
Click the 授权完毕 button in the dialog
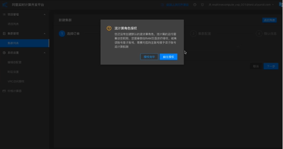click(x=149, y=57)
